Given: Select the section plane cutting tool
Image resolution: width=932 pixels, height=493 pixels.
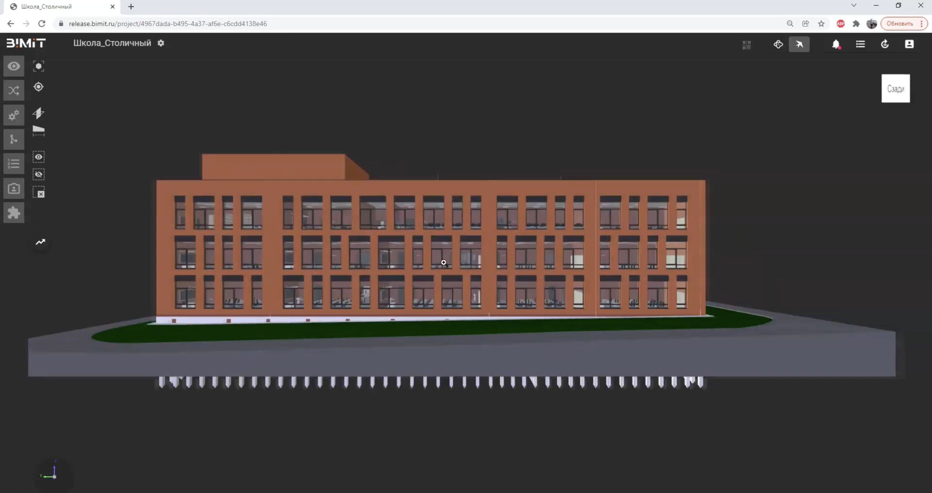Looking at the screenshot, I should (x=39, y=113).
